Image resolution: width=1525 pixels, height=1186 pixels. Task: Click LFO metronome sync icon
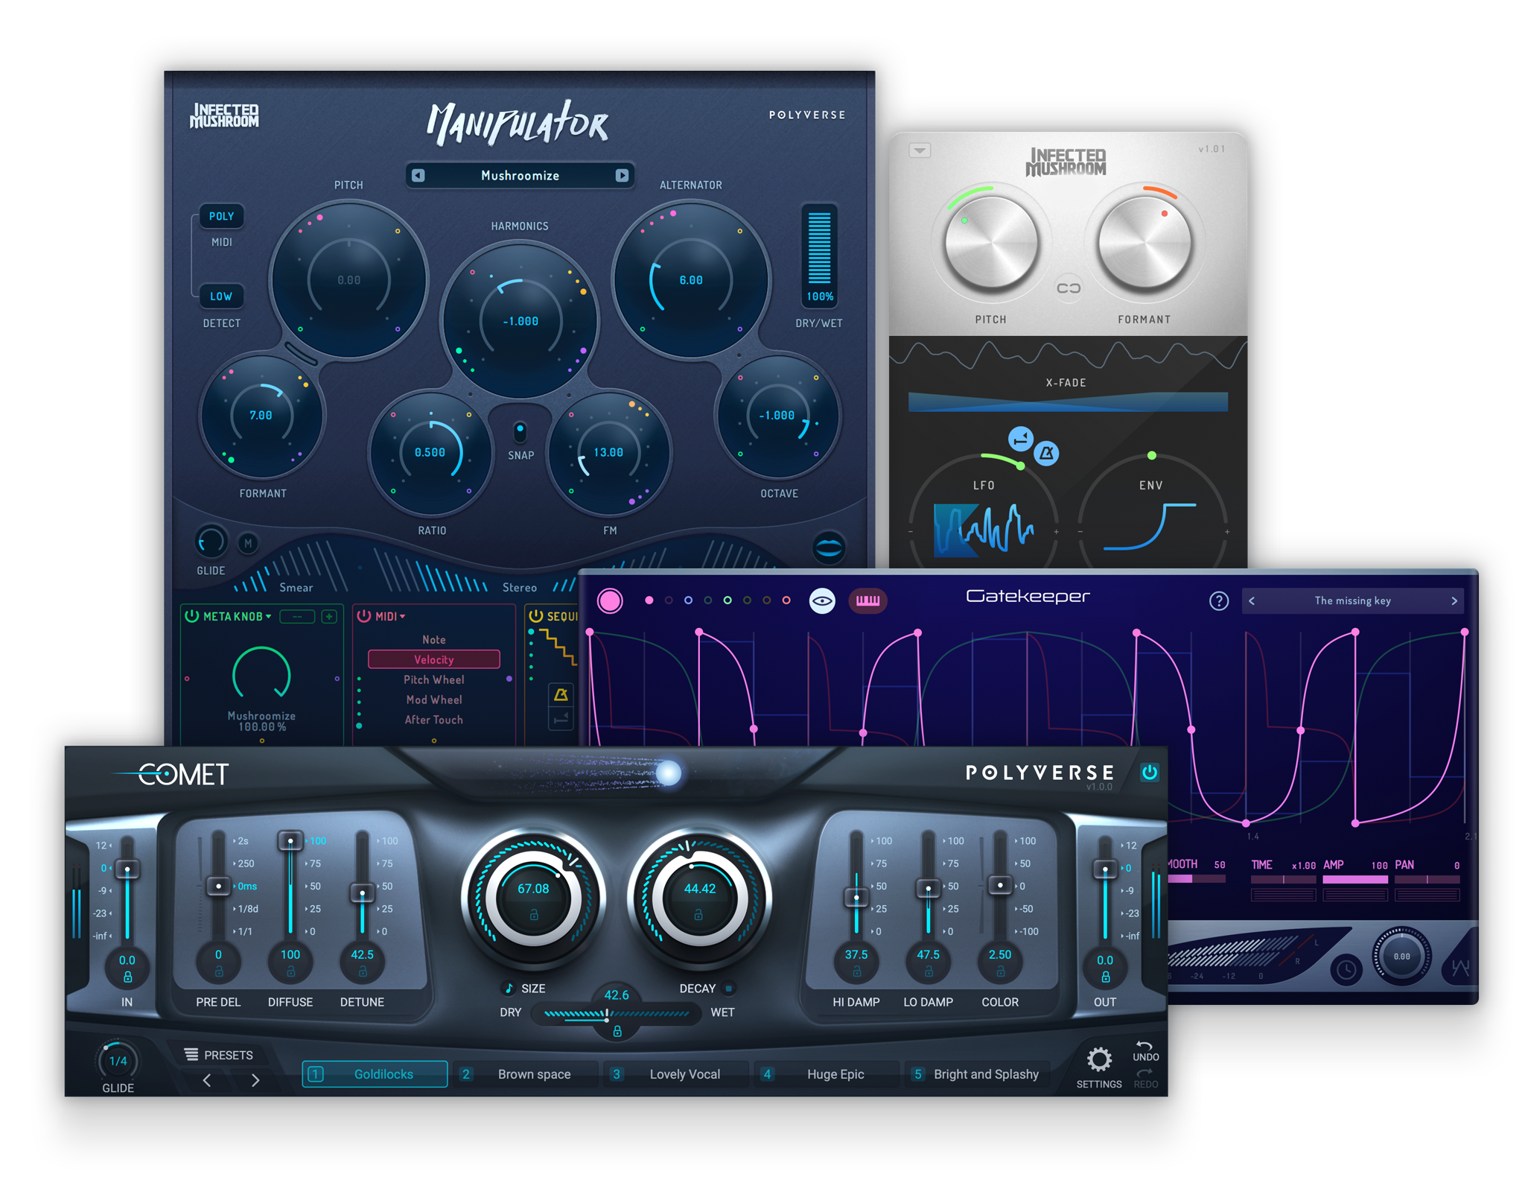tap(1046, 452)
